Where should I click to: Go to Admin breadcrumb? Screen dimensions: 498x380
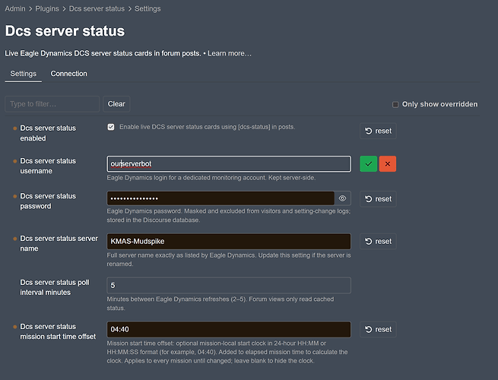[15, 8]
